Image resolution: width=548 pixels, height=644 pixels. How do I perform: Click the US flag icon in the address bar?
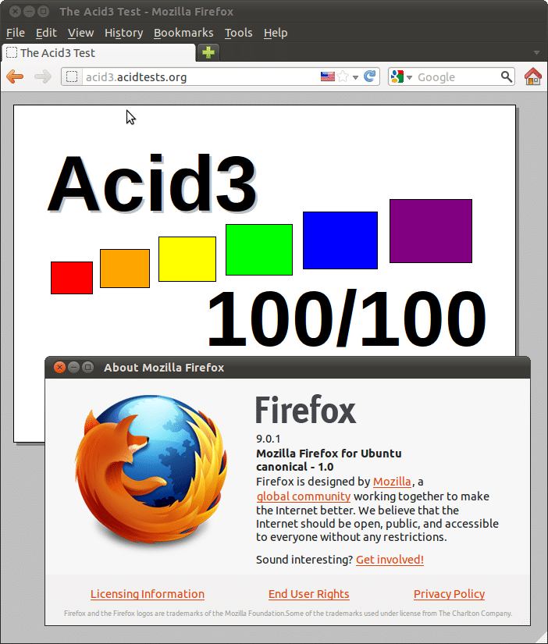tap(327, 76)
